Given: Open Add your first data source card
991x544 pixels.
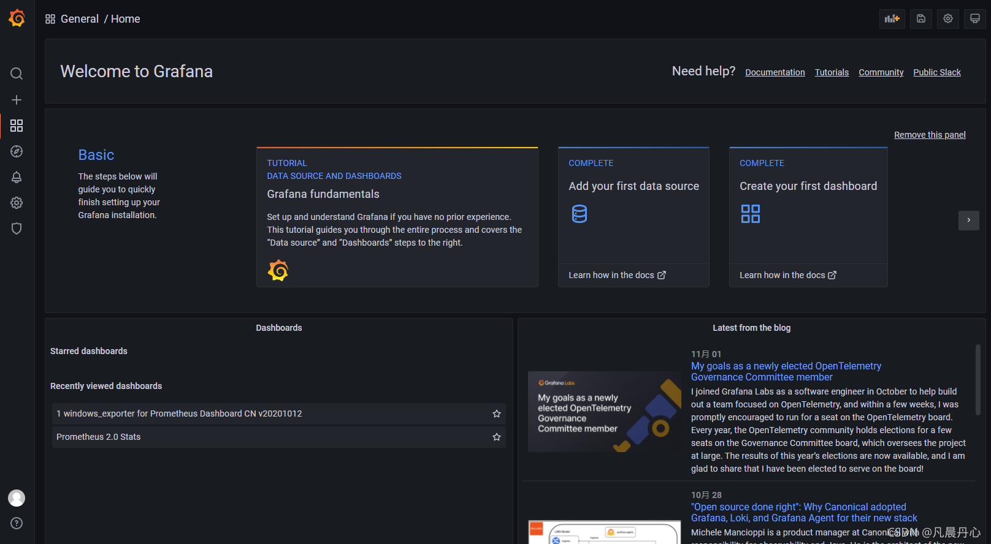Looking at the screenshot, I should 633,186.
